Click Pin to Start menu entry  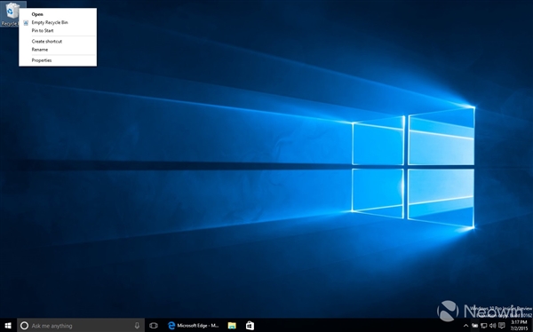pos(58,30)
